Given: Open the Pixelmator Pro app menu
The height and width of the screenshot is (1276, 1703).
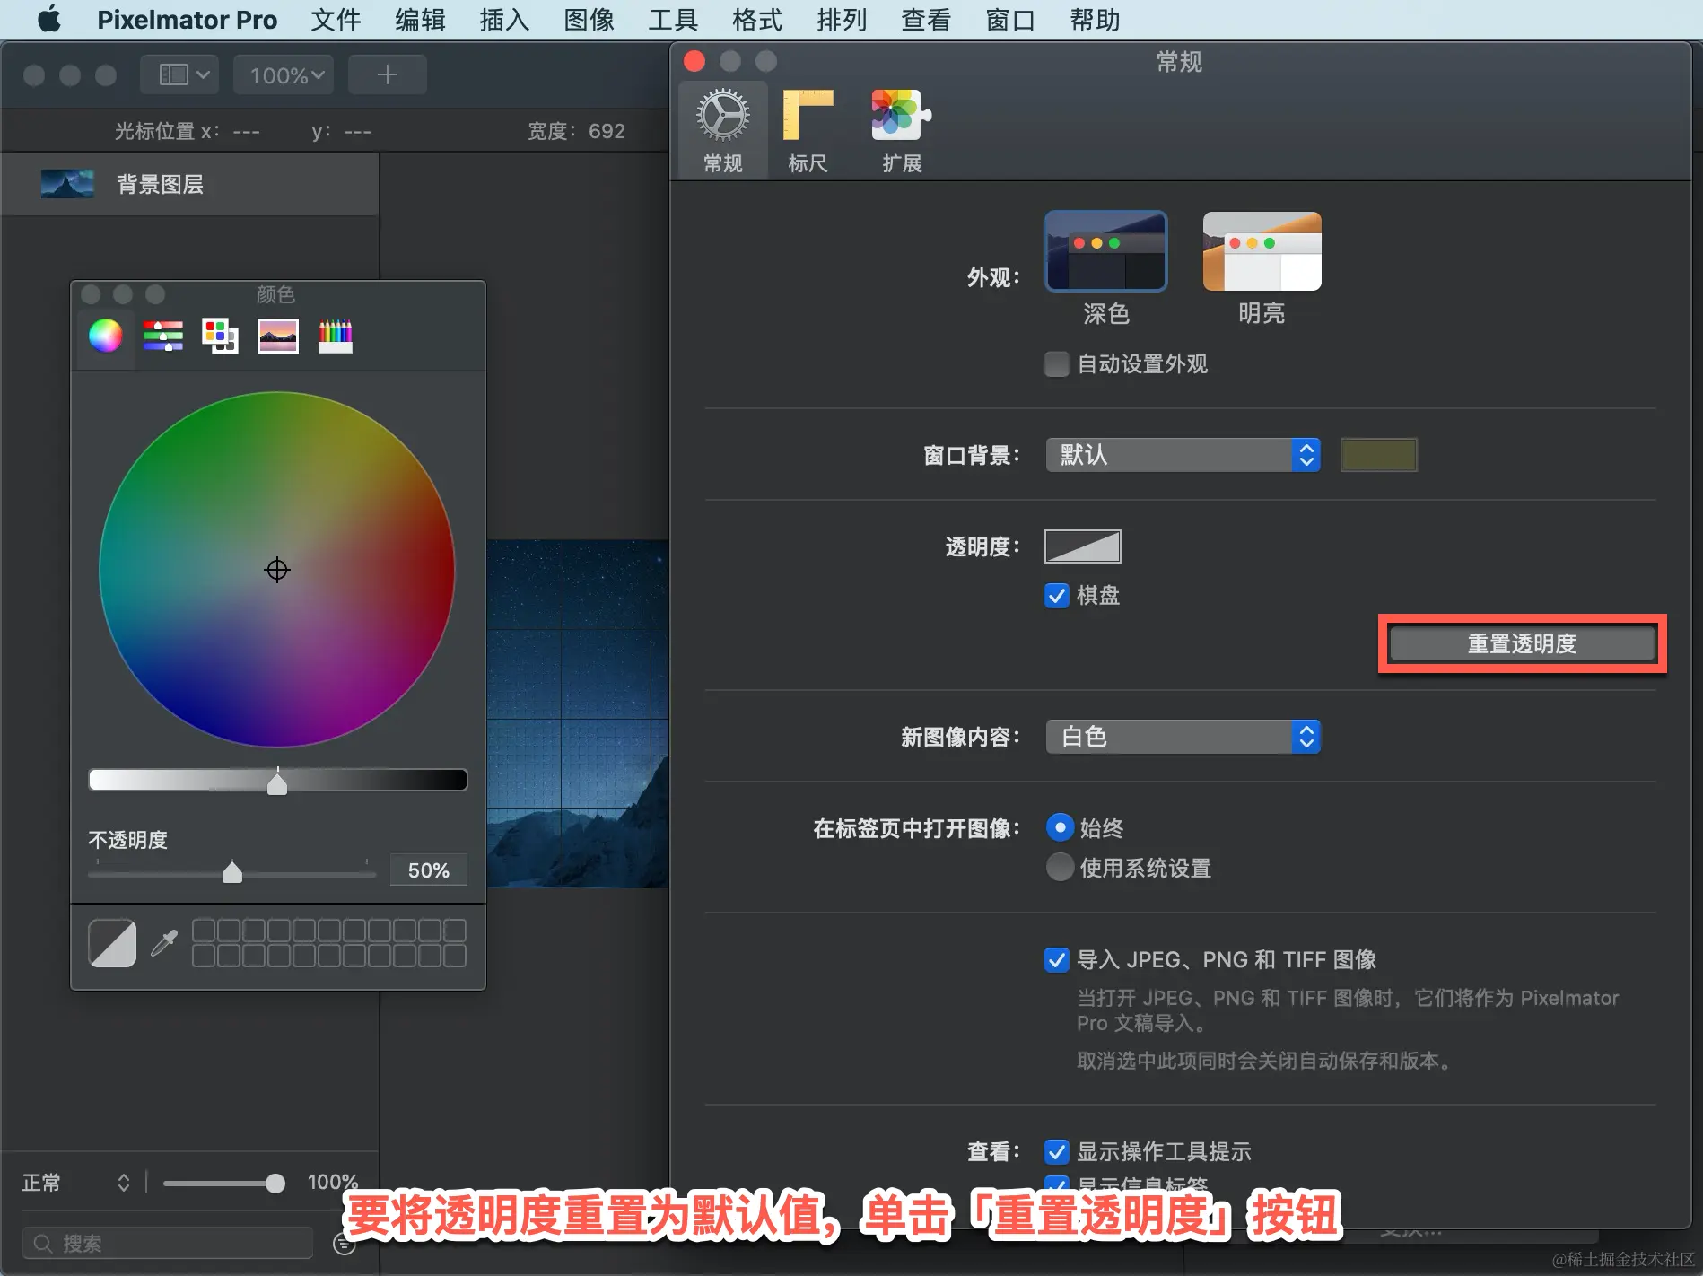Looking at the screenshot, I should pyautogui.click(x=187, y=20).
